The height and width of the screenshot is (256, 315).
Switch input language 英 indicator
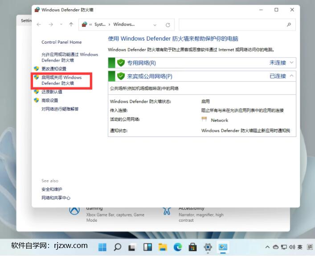pos(300,247)
